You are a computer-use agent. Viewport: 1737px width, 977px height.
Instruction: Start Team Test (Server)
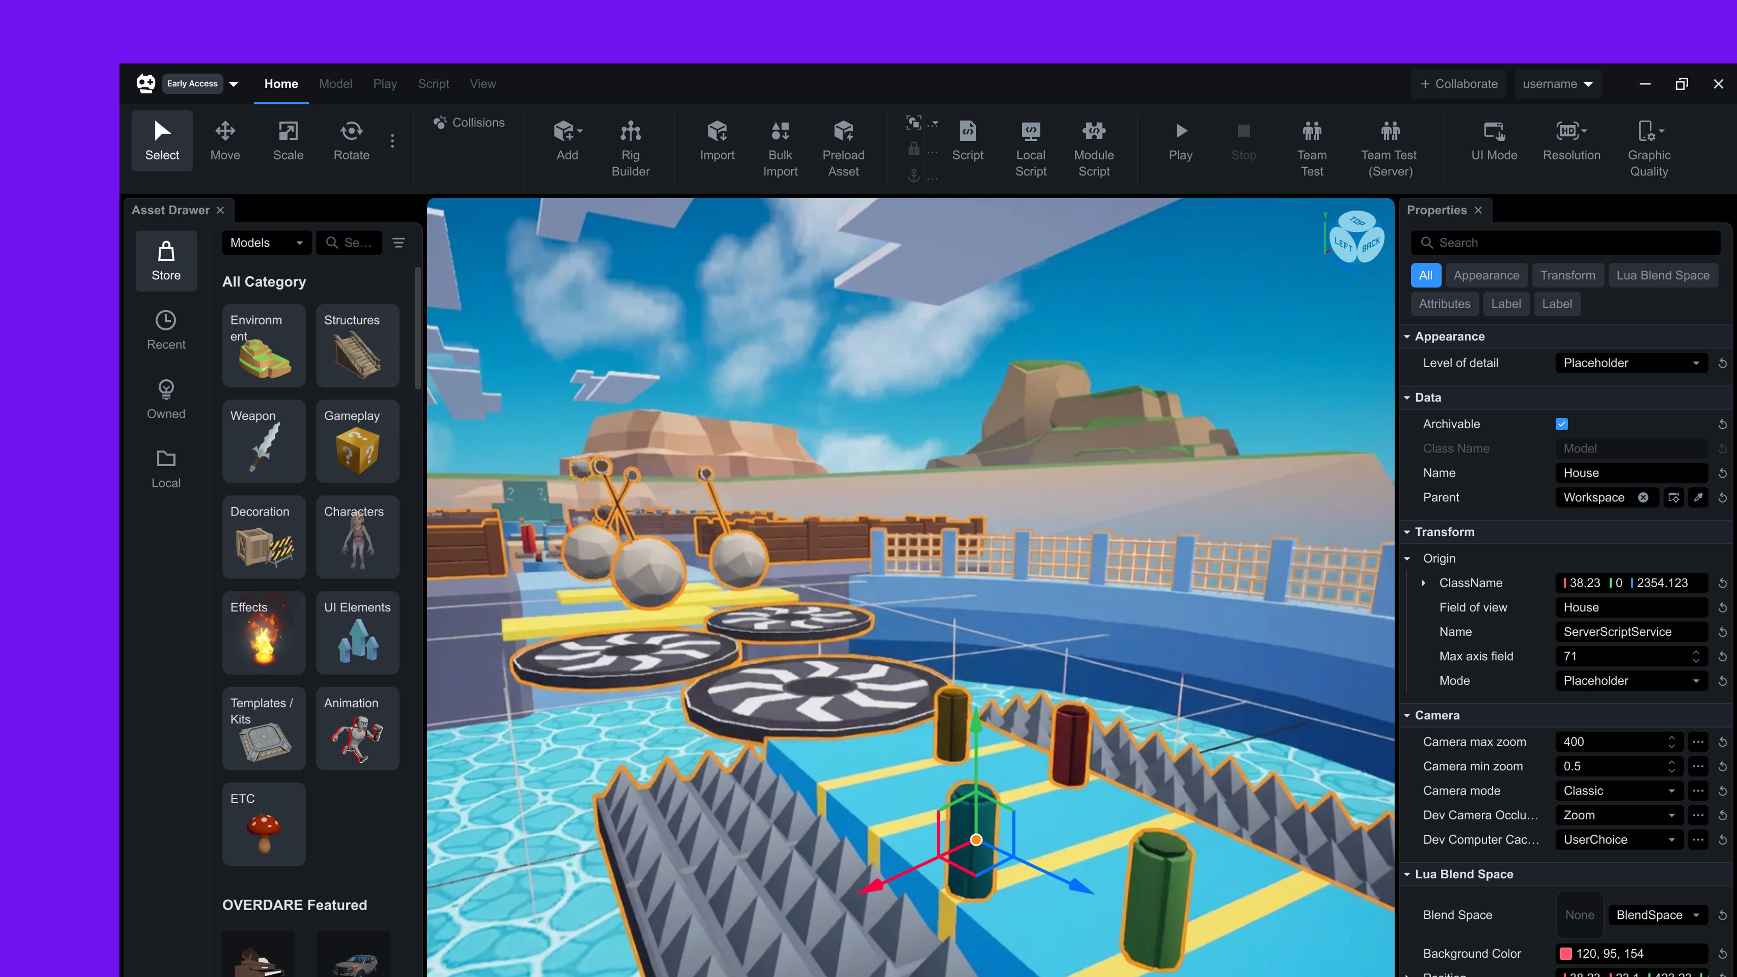tap(1390, 148)
